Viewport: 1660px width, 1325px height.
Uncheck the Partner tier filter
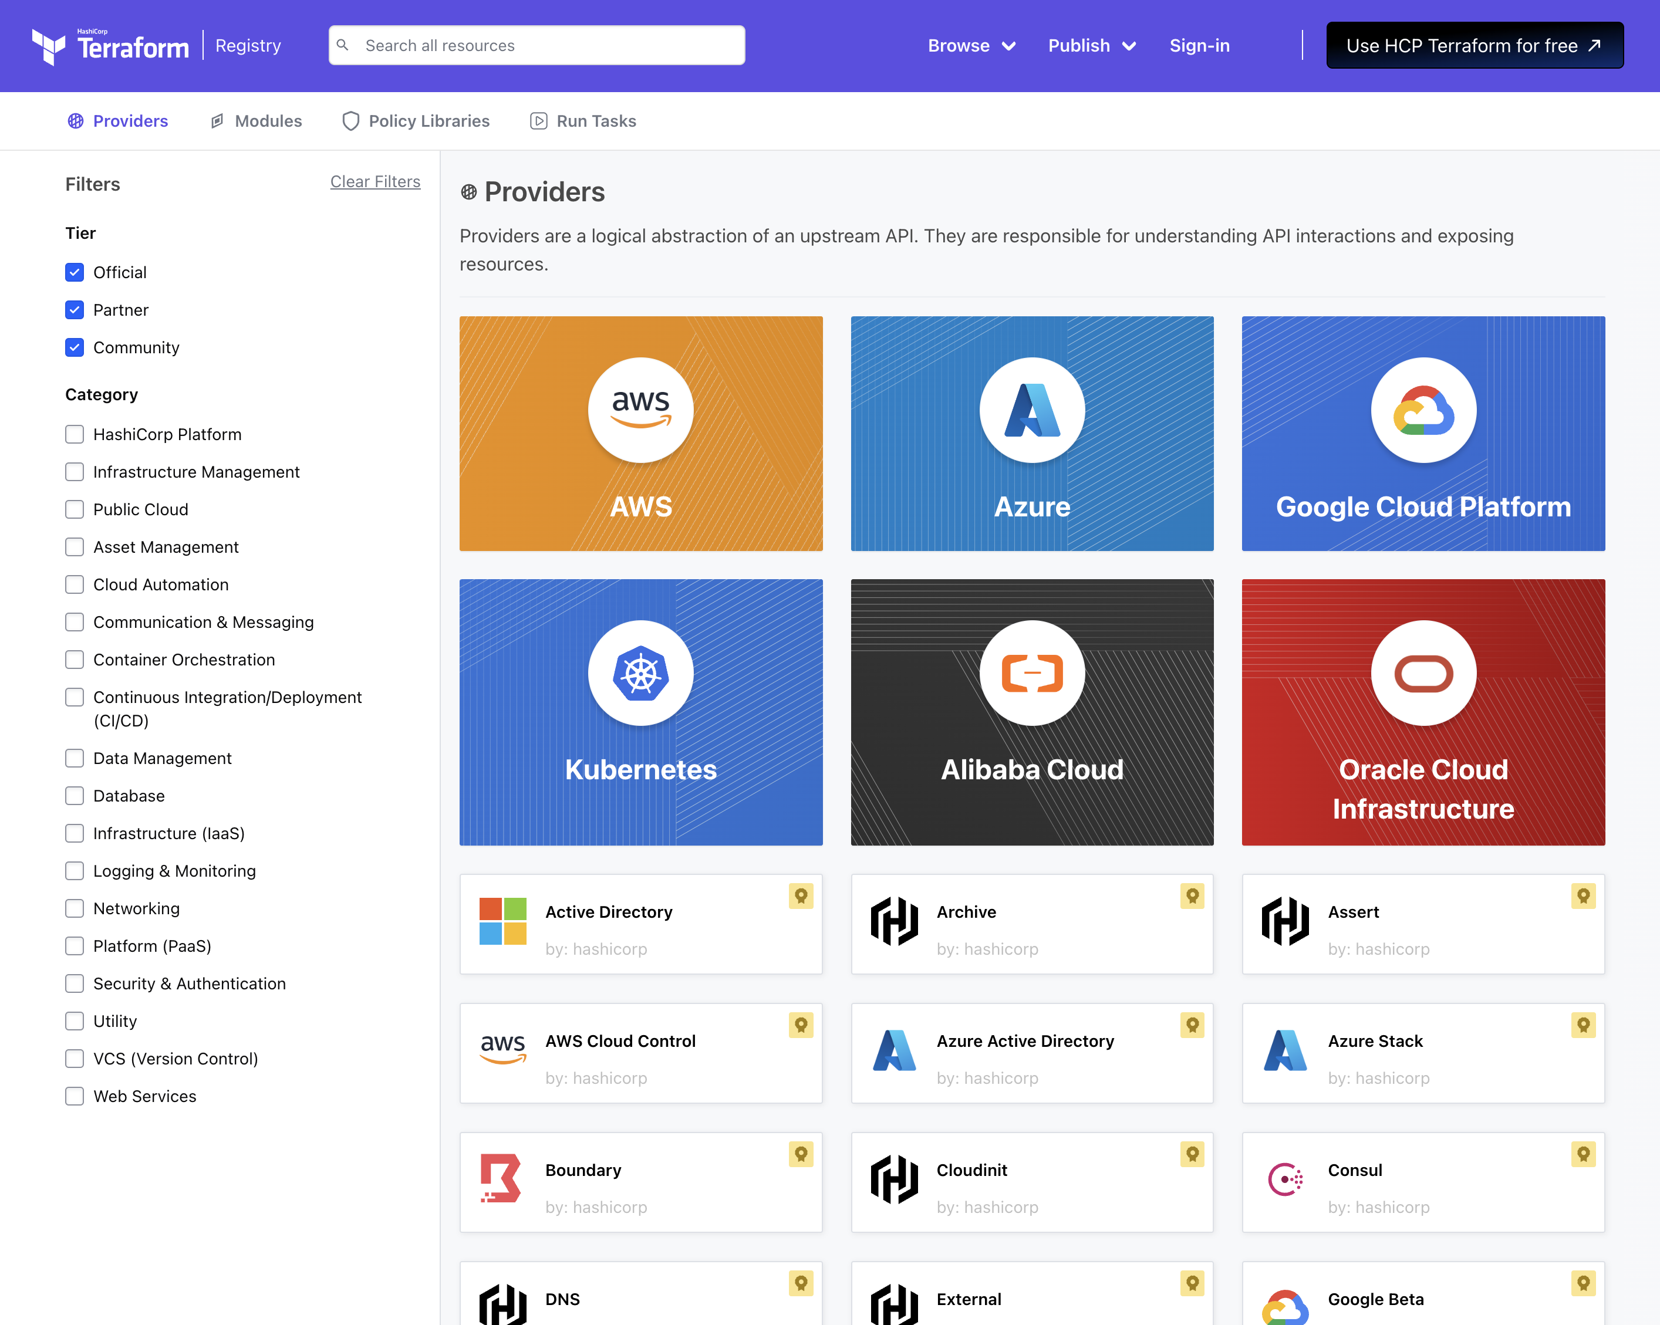tap(75, 310)
